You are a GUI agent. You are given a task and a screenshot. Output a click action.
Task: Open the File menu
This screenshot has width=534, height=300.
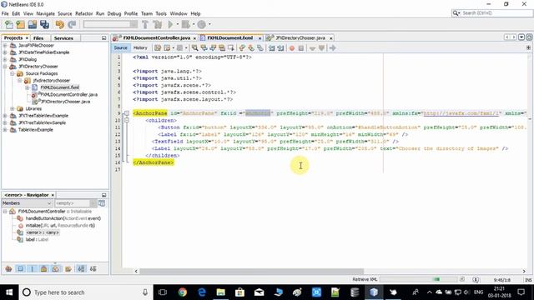click(x=5, y=13)
